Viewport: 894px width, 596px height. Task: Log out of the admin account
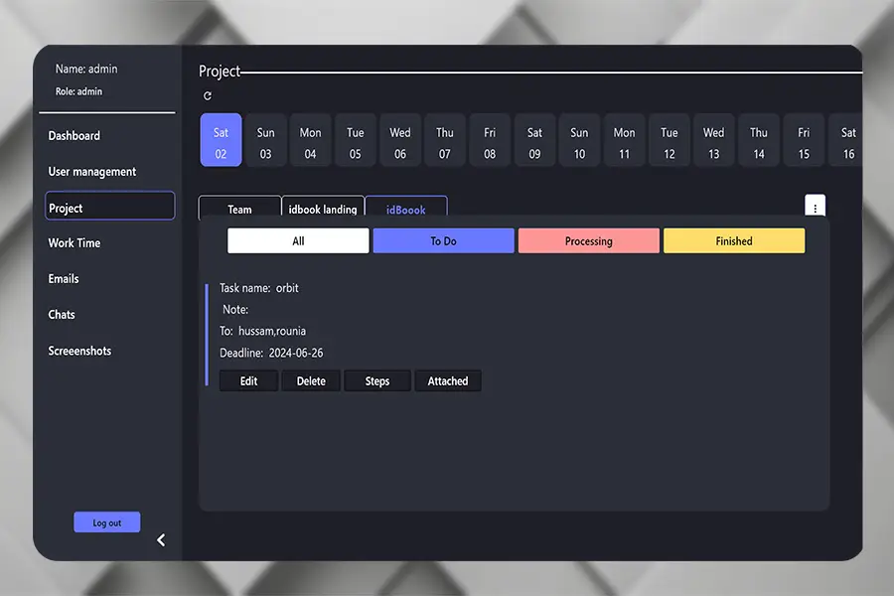tap(106, 521)
